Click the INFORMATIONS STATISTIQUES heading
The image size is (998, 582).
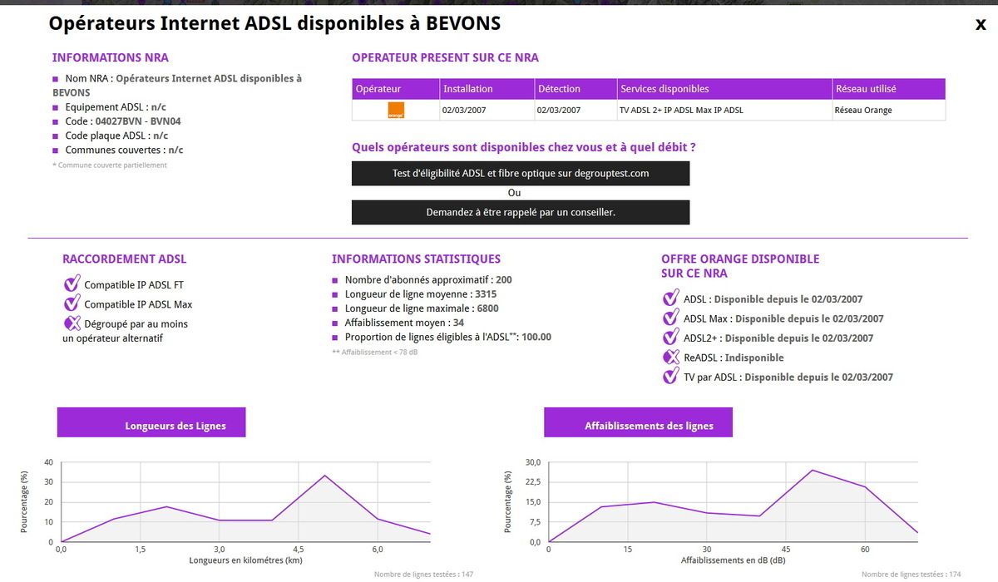pyautogui.click(x=416, y=259)
